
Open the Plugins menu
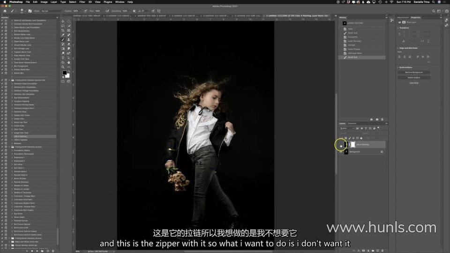pyautogui.click(x=108, y=2)
